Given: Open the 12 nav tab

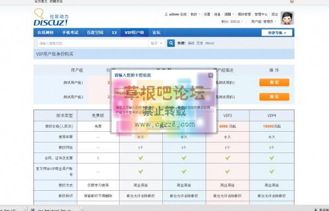Looking at the screenshot, I should (x=114, y=33).
